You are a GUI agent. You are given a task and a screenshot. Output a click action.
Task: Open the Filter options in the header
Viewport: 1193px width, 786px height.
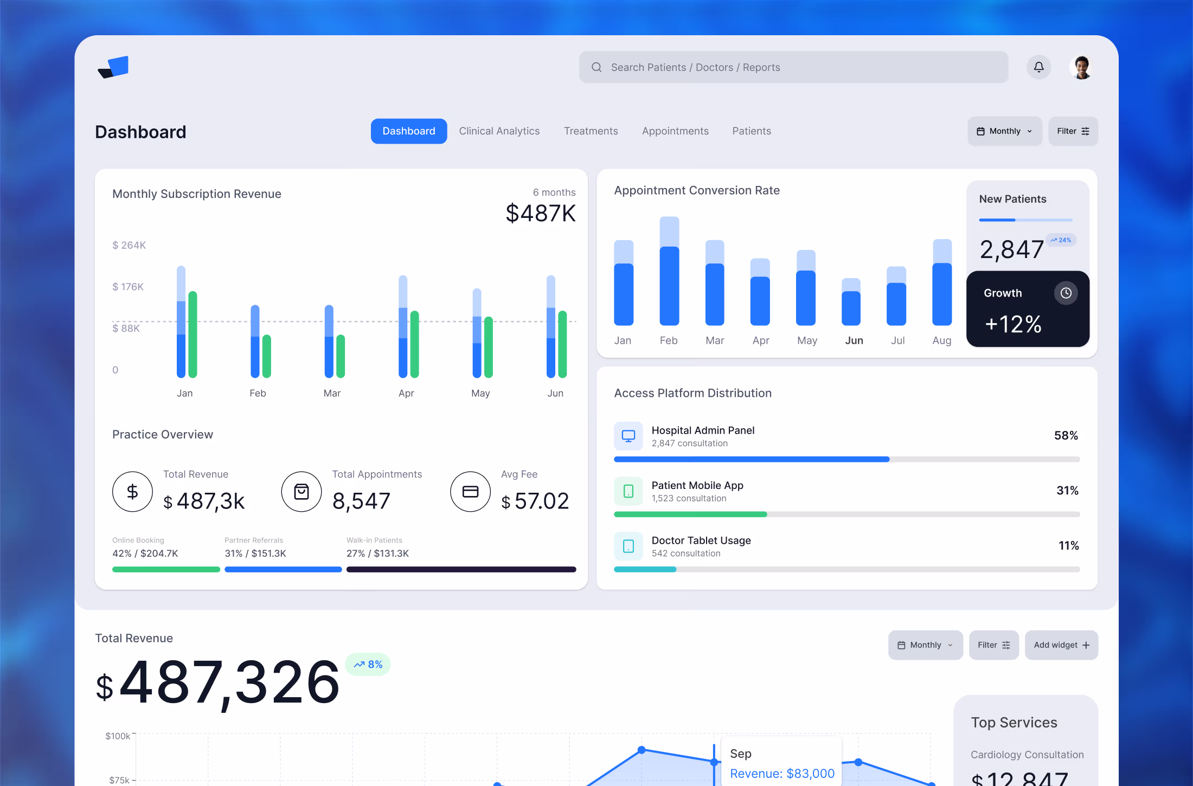pyautogui.click(x=1073, y=131)
